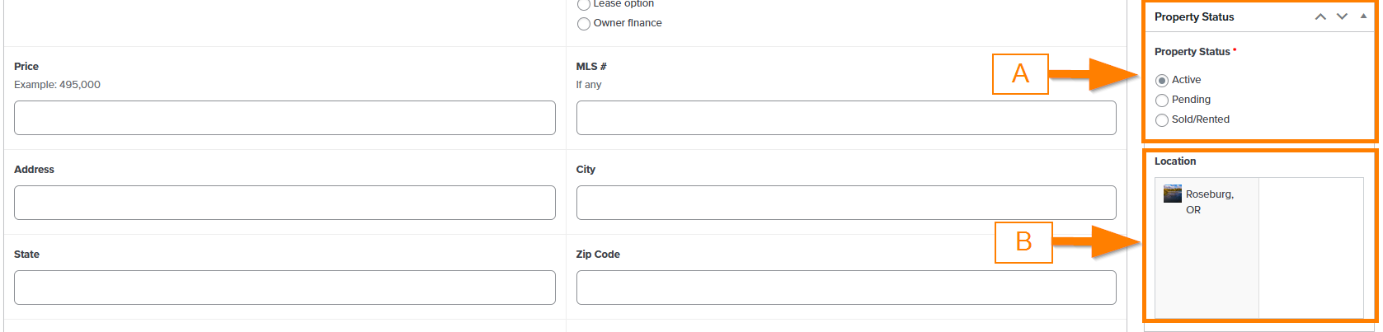Choose Sold/Rented property status
The width and height of the screenshot is (1383, 332).
(1162, 120)
